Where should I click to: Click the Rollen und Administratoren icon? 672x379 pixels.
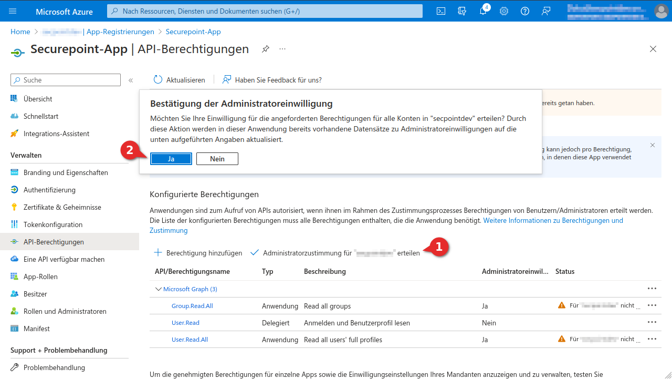click(x=14, y=311)
